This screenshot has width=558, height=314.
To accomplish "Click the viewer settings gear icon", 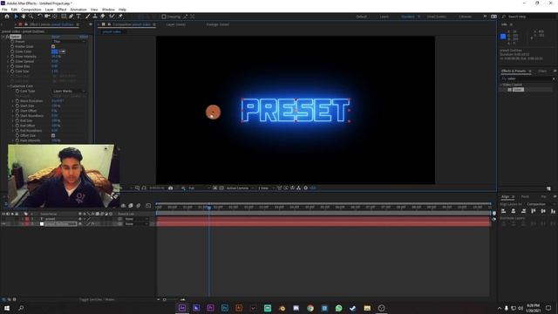I will click(305, 188).
